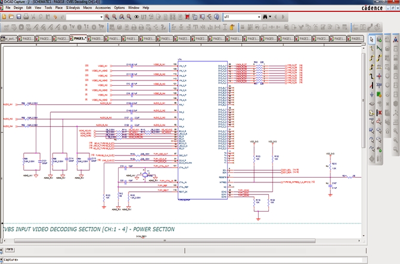
Task: Zoom in on the schematic
Action: coord(107,17)
